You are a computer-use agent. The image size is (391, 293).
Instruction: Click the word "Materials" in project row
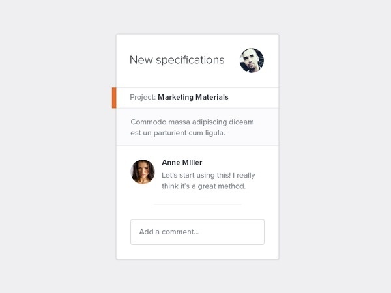212,97
